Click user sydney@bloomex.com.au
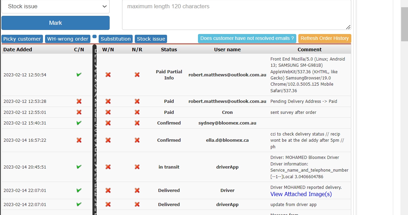The width and height of the screenshot is (408, 215). (228, 123)
